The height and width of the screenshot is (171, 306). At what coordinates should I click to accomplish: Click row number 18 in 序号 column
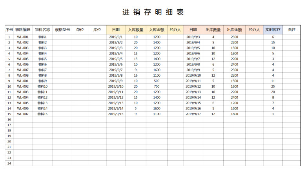[x=9, y=130]
